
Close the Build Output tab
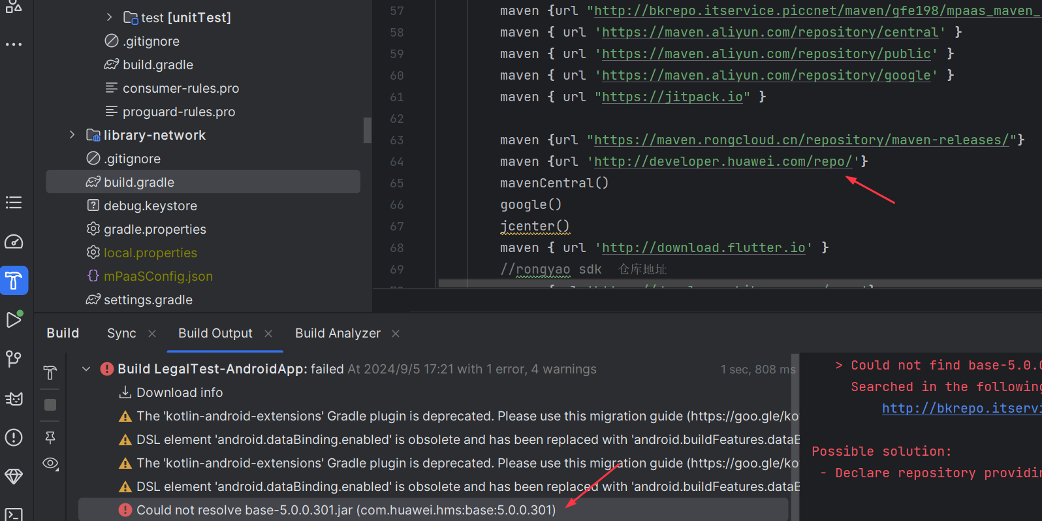[x=268, y=334]
